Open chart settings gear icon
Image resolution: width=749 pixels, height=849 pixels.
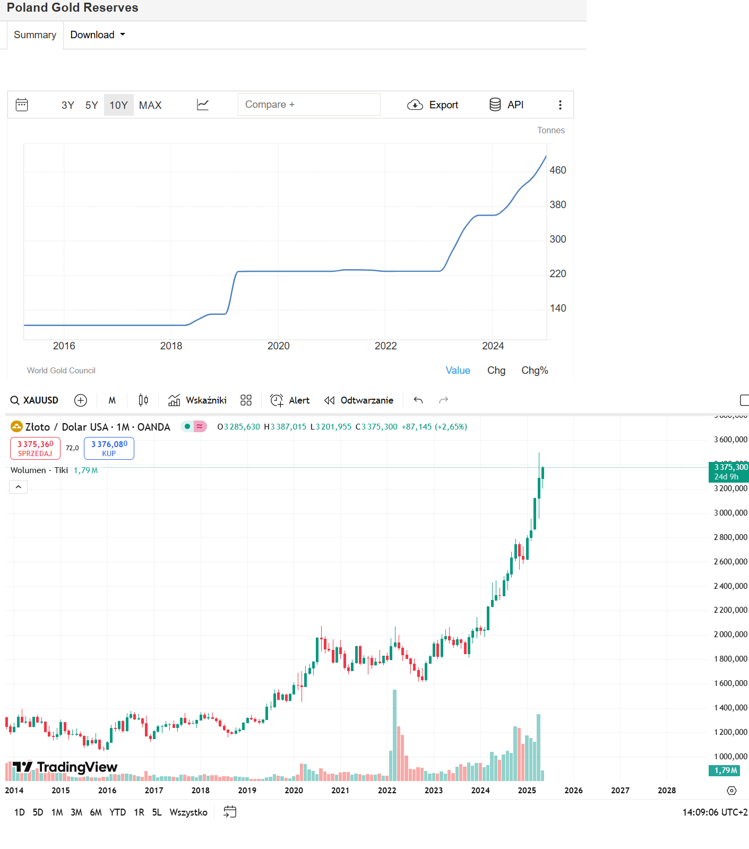pos(731,791)
